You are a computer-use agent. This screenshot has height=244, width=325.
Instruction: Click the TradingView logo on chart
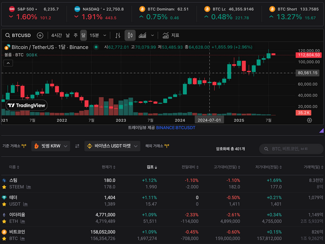coord(26,106)
